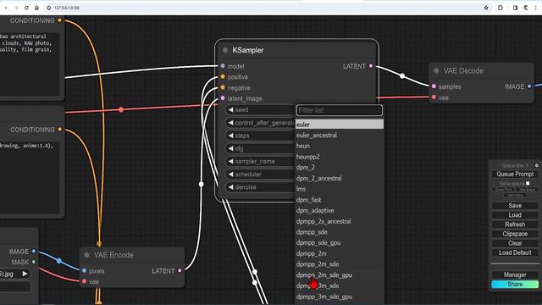
Task: Decrease cfg using its left arrow
Action: coord(230,148)
